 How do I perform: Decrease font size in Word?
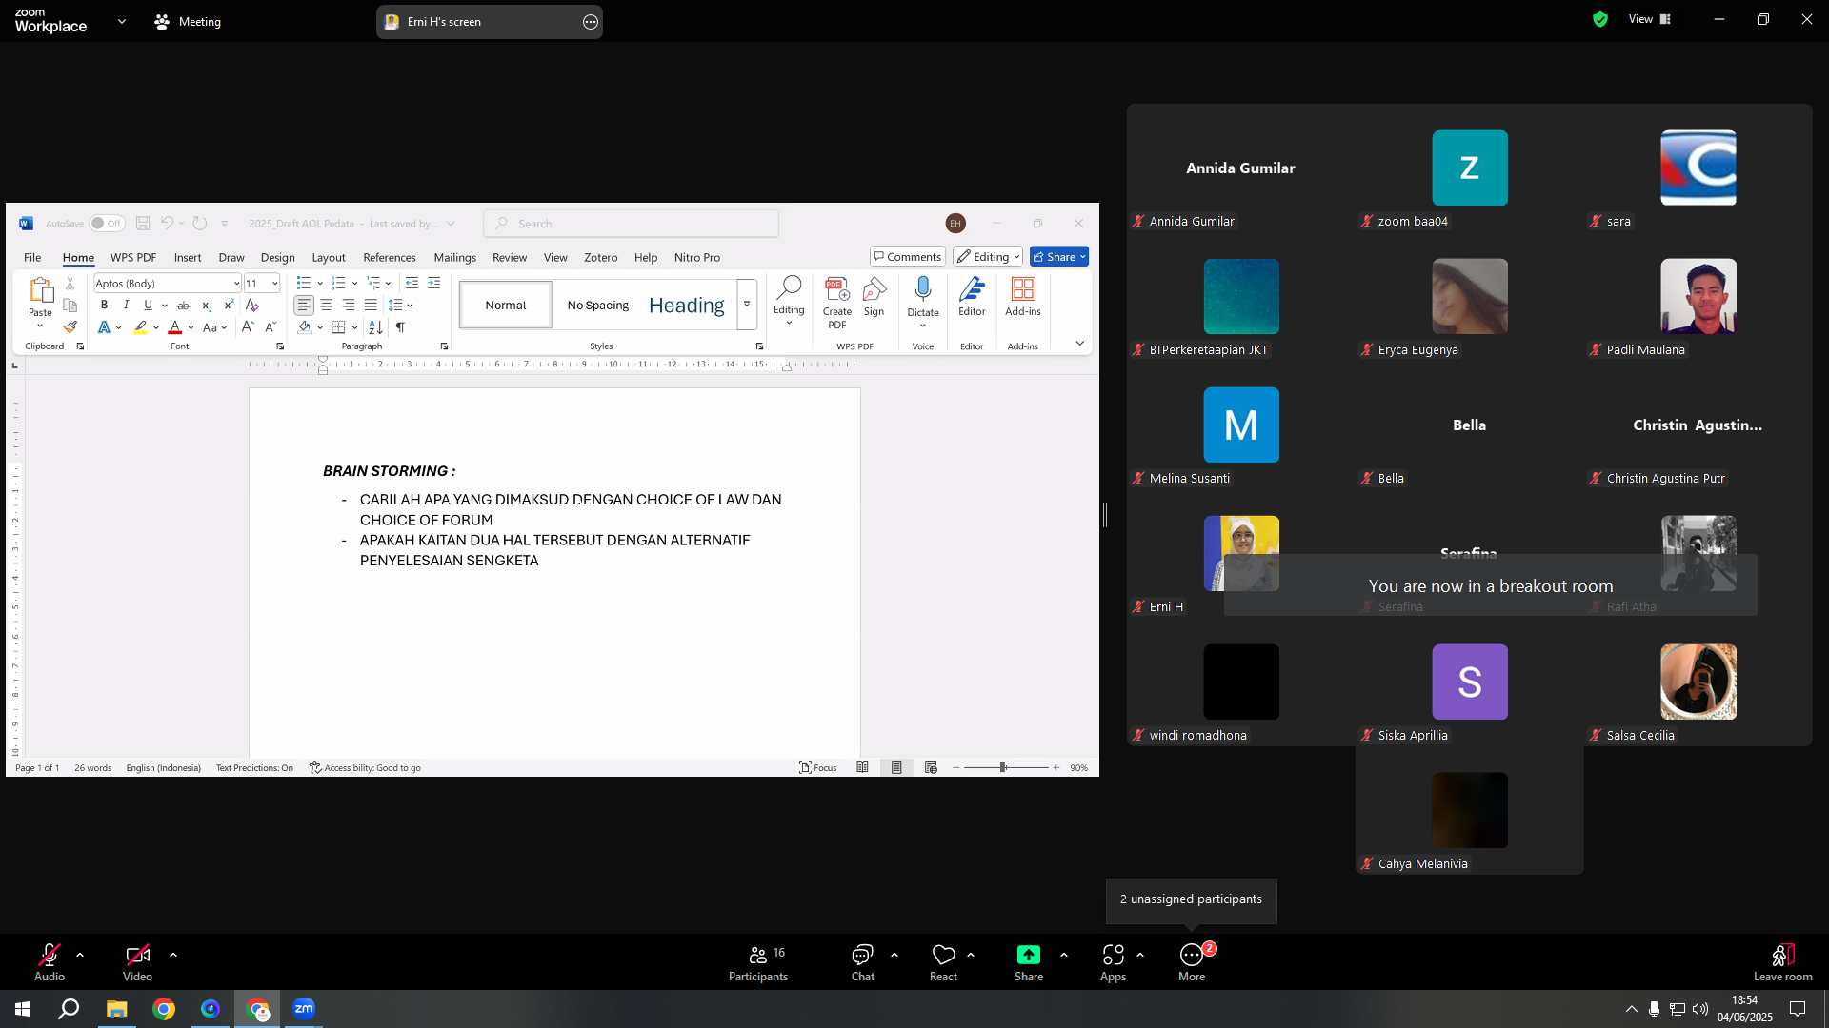tap(271, 327)
